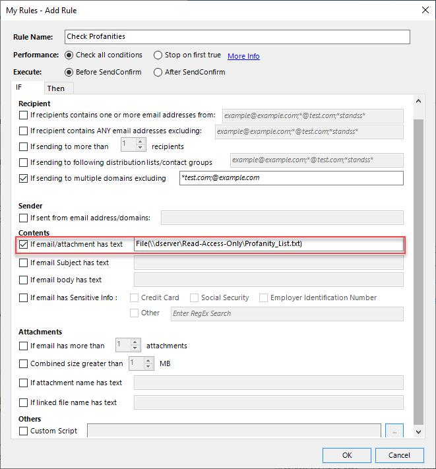
Task: Select Stop on first true option
Action: [158, 55]
